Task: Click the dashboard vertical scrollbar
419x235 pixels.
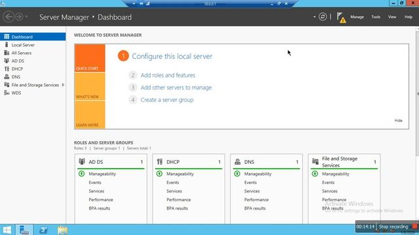Action: click(418, 93)
